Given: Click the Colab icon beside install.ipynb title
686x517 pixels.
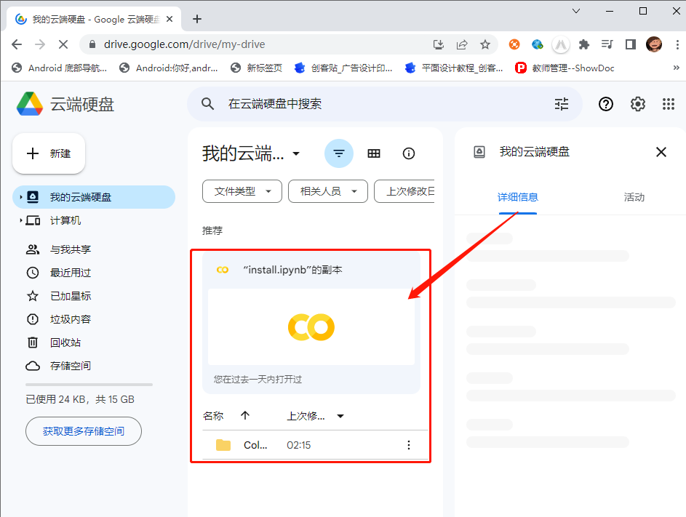Looking at the screenshot, I should click(223, 270).
